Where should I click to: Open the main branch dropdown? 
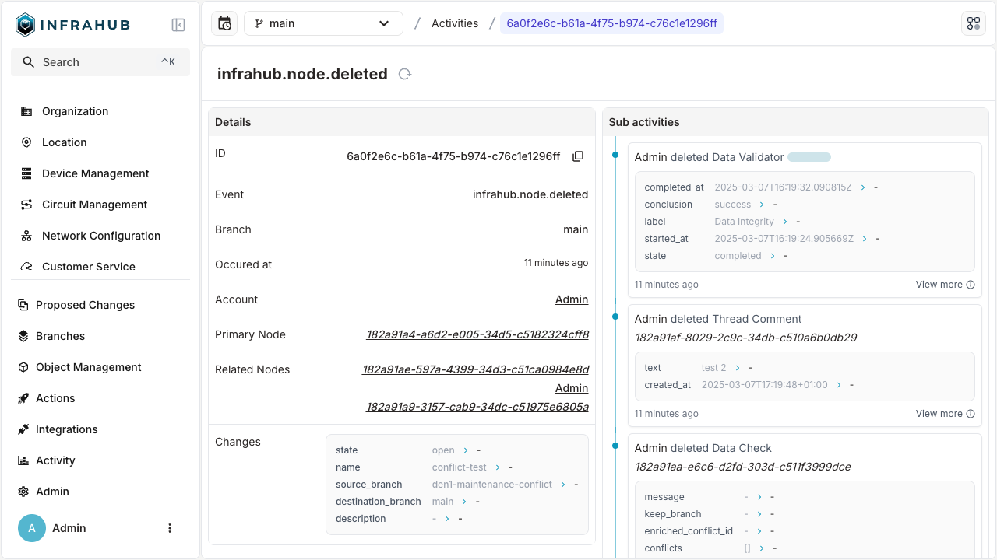tap(383, 23)
